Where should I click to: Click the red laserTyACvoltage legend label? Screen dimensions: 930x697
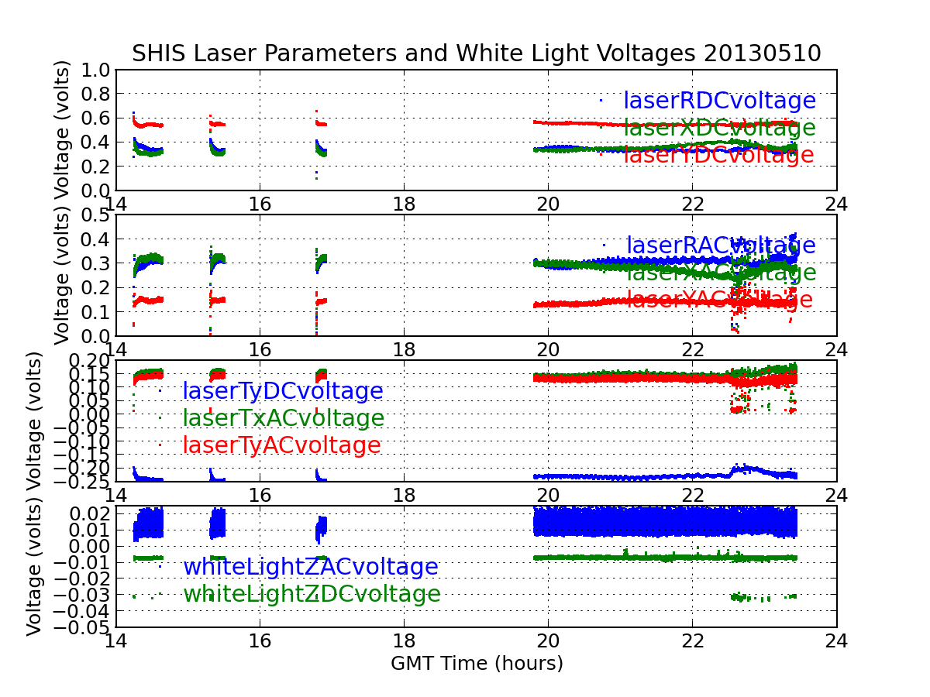[x=281, y=445]
